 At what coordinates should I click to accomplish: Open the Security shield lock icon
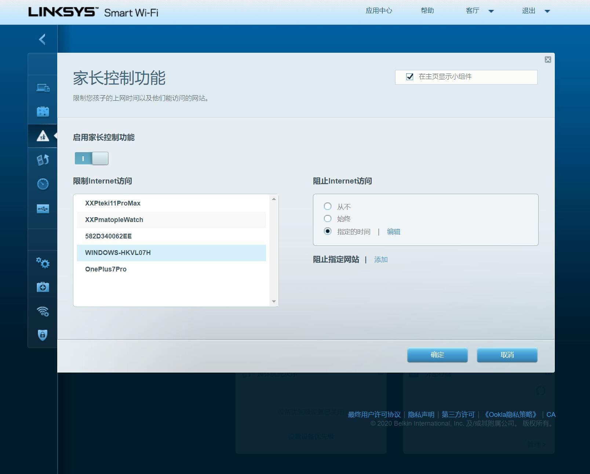43,335
